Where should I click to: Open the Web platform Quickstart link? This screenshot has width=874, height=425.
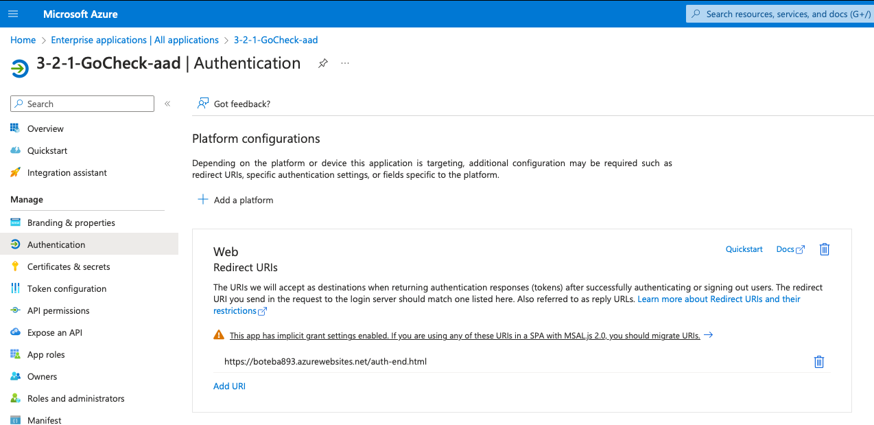point(744,249)
